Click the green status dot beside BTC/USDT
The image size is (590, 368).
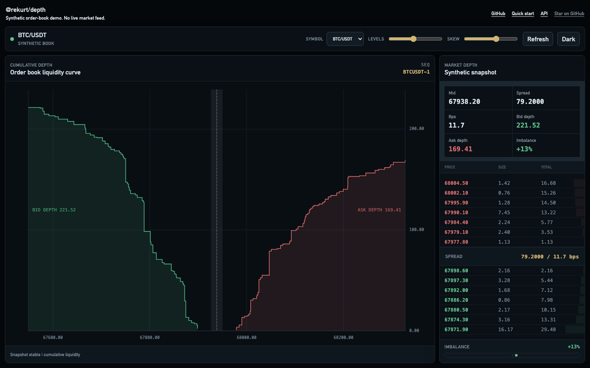point(12,39)
